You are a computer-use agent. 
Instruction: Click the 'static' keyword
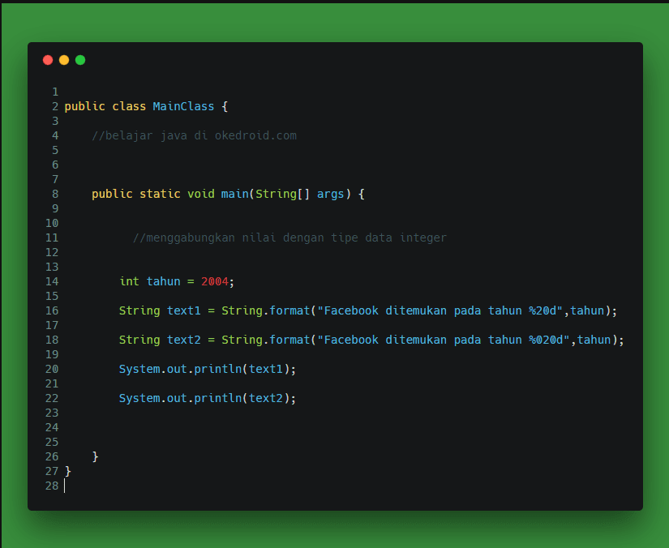pyautogui.click(x=160, y=194)
